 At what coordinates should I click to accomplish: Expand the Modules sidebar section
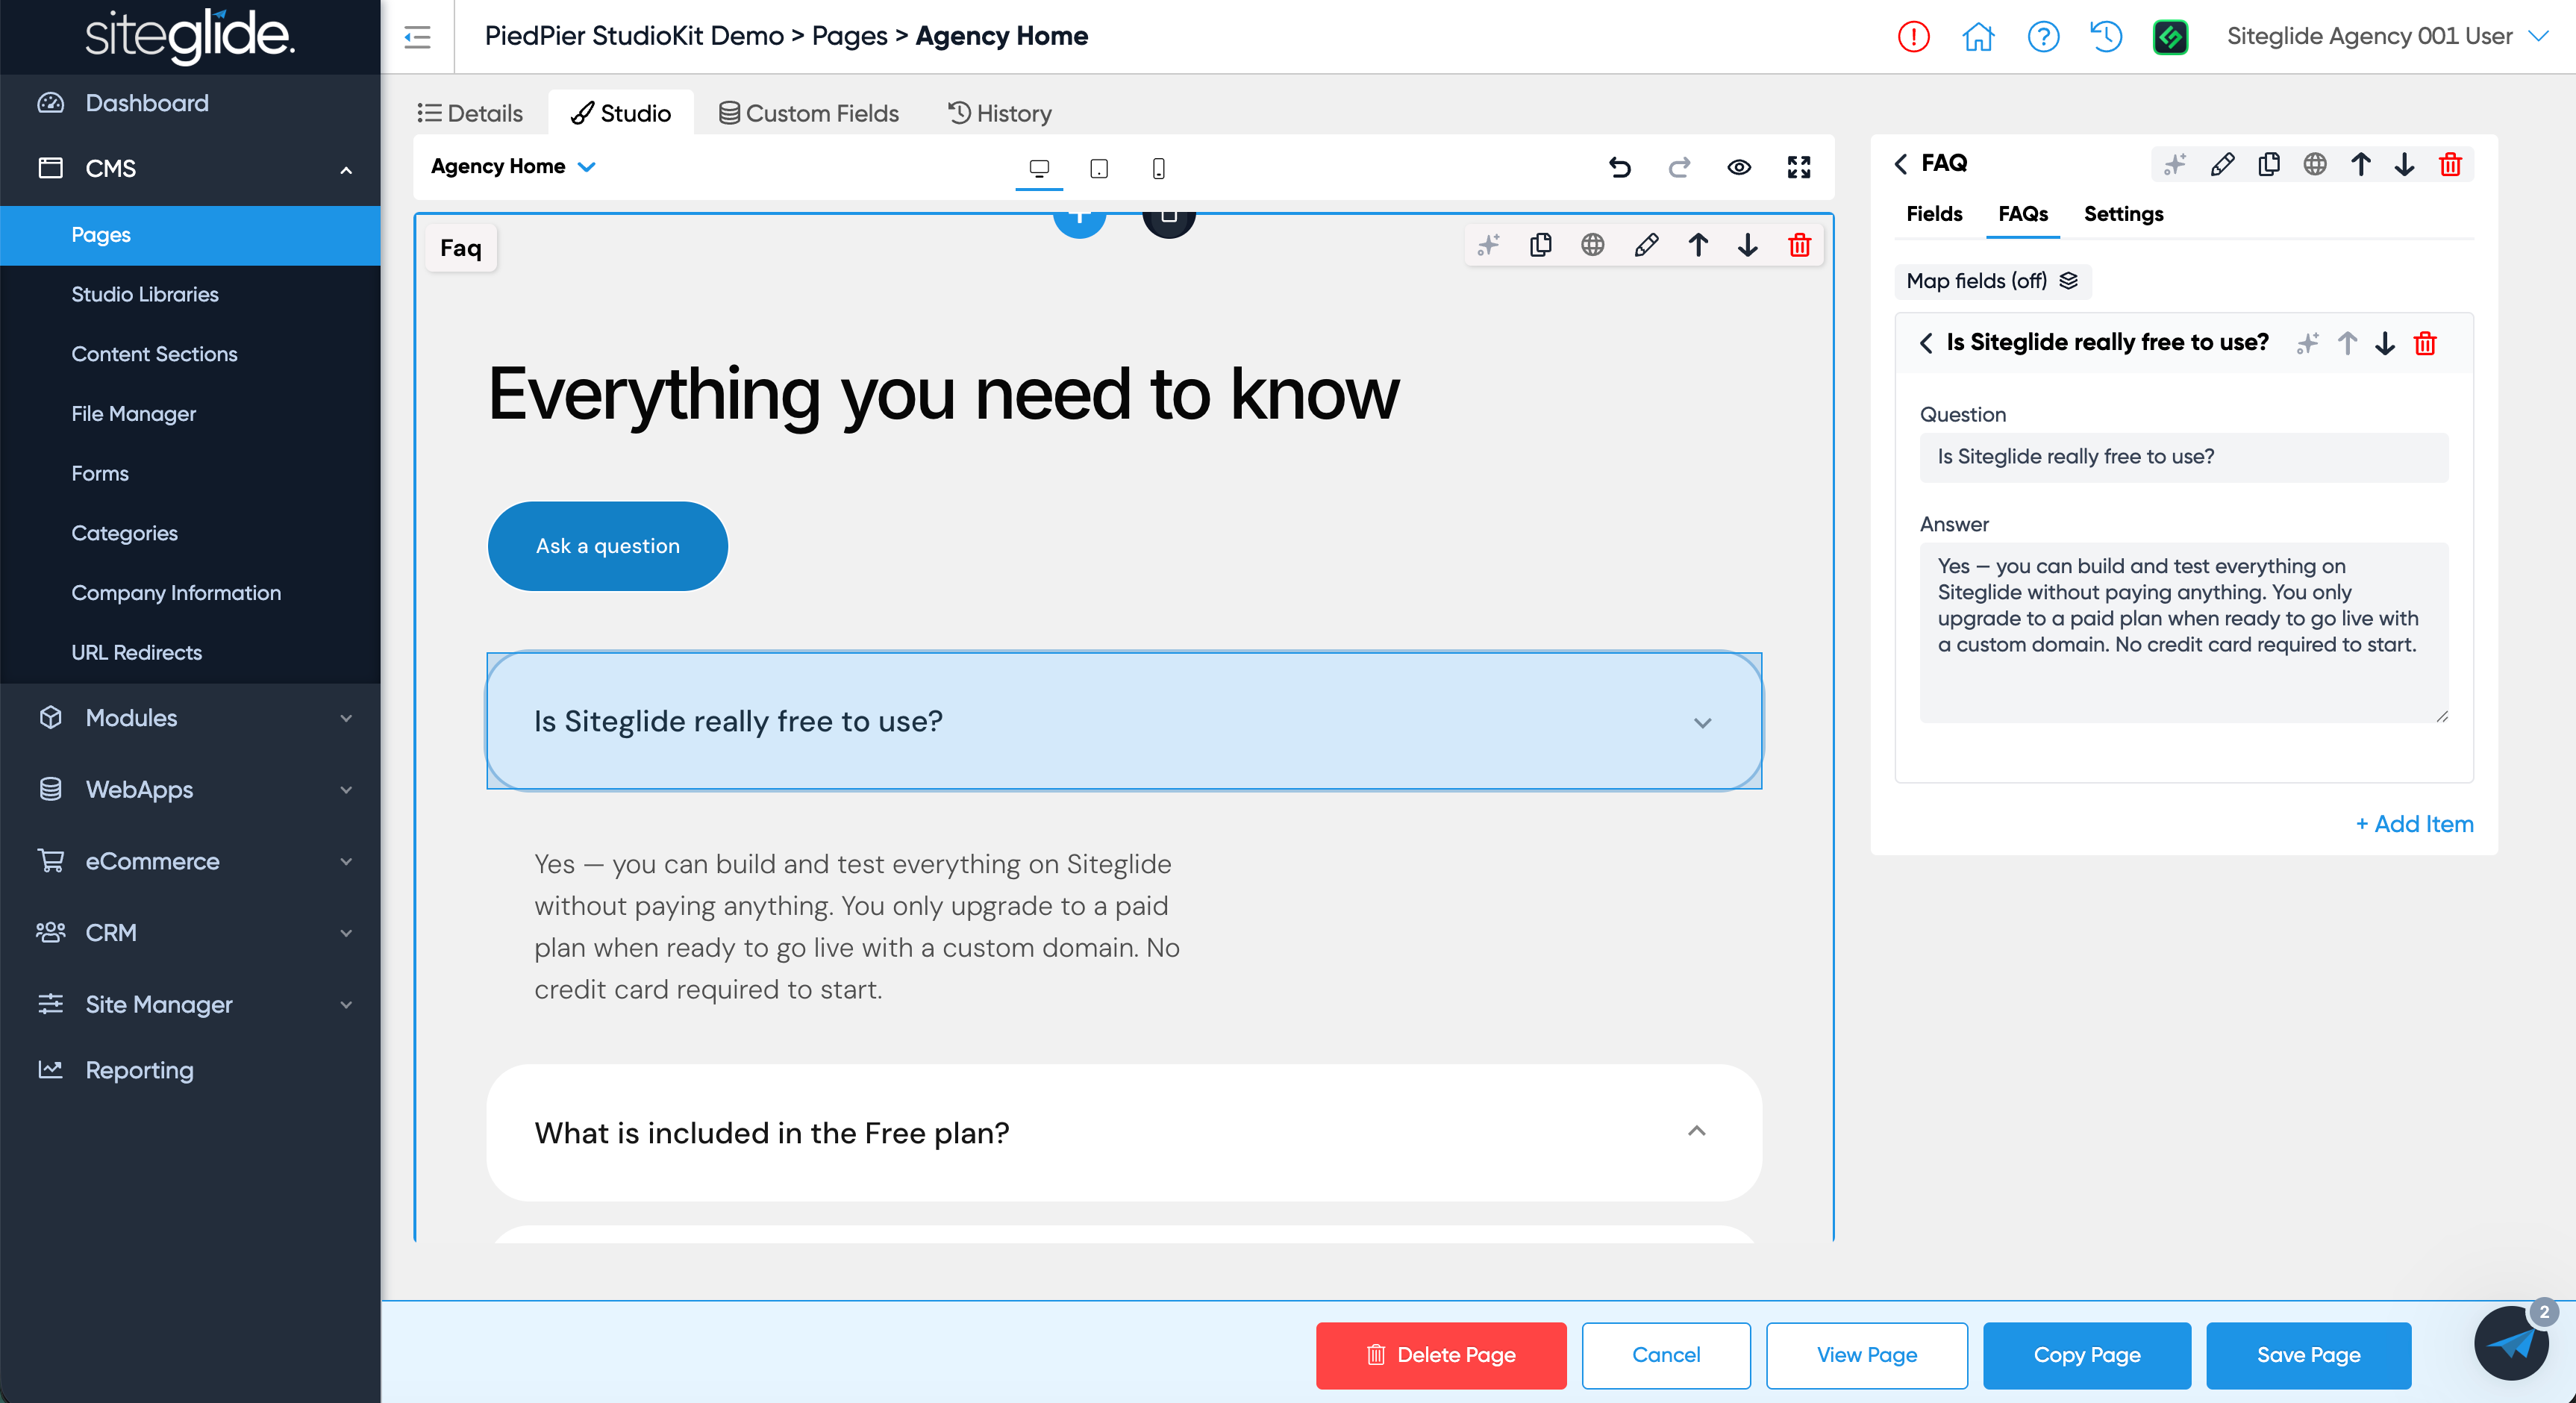(346, 718)
